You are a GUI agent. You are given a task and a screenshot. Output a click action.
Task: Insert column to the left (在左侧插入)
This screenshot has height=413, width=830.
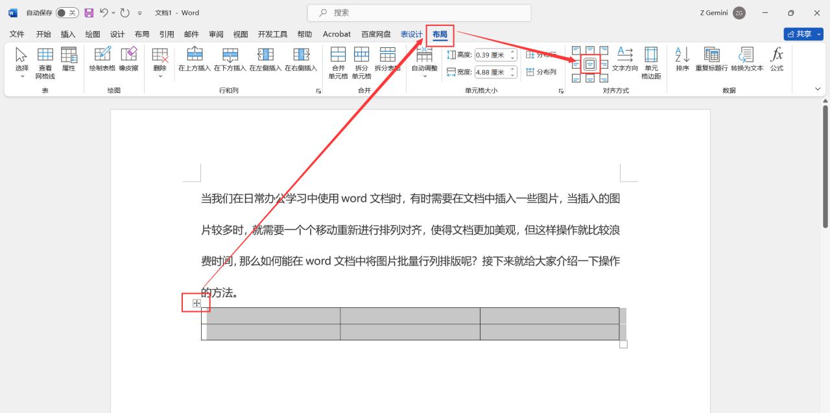[266, 59]
